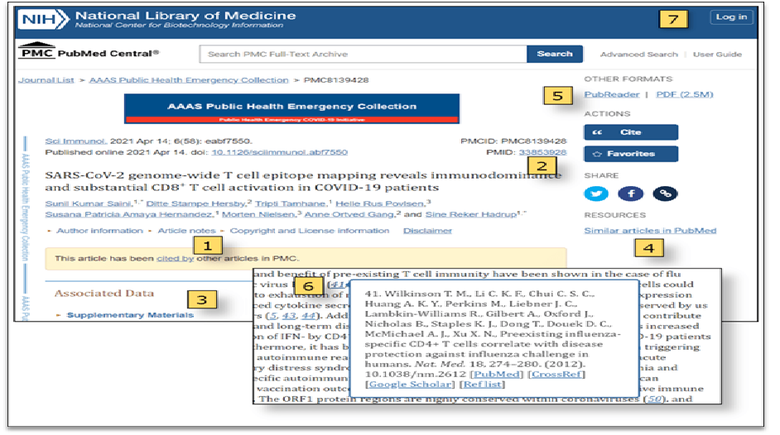780x435 pixels.
Task: Click the Associated Data heading
Action: (104, 294)
